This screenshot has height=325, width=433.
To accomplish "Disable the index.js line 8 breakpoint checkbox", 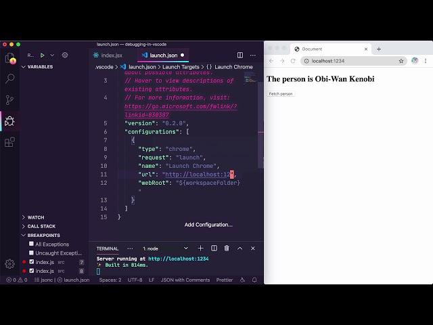I will [32, 271].
